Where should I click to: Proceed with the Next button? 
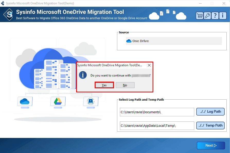pyautogui.click(x=211, y=145)
